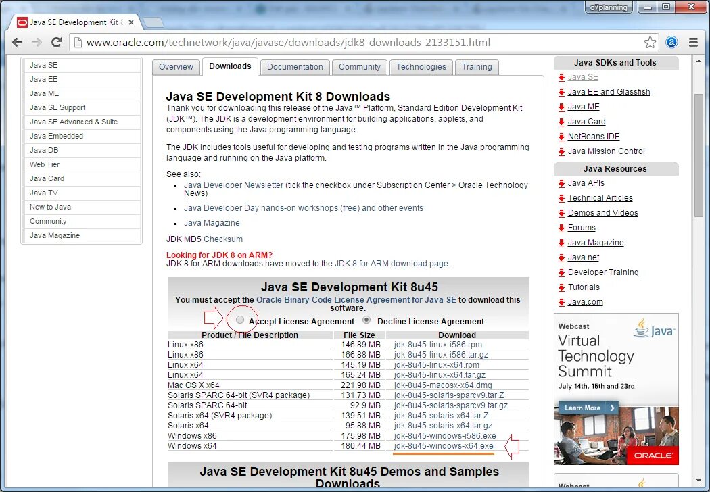Open the Chrome hamburger menu
710x492 pixels.
click(693, 43)
